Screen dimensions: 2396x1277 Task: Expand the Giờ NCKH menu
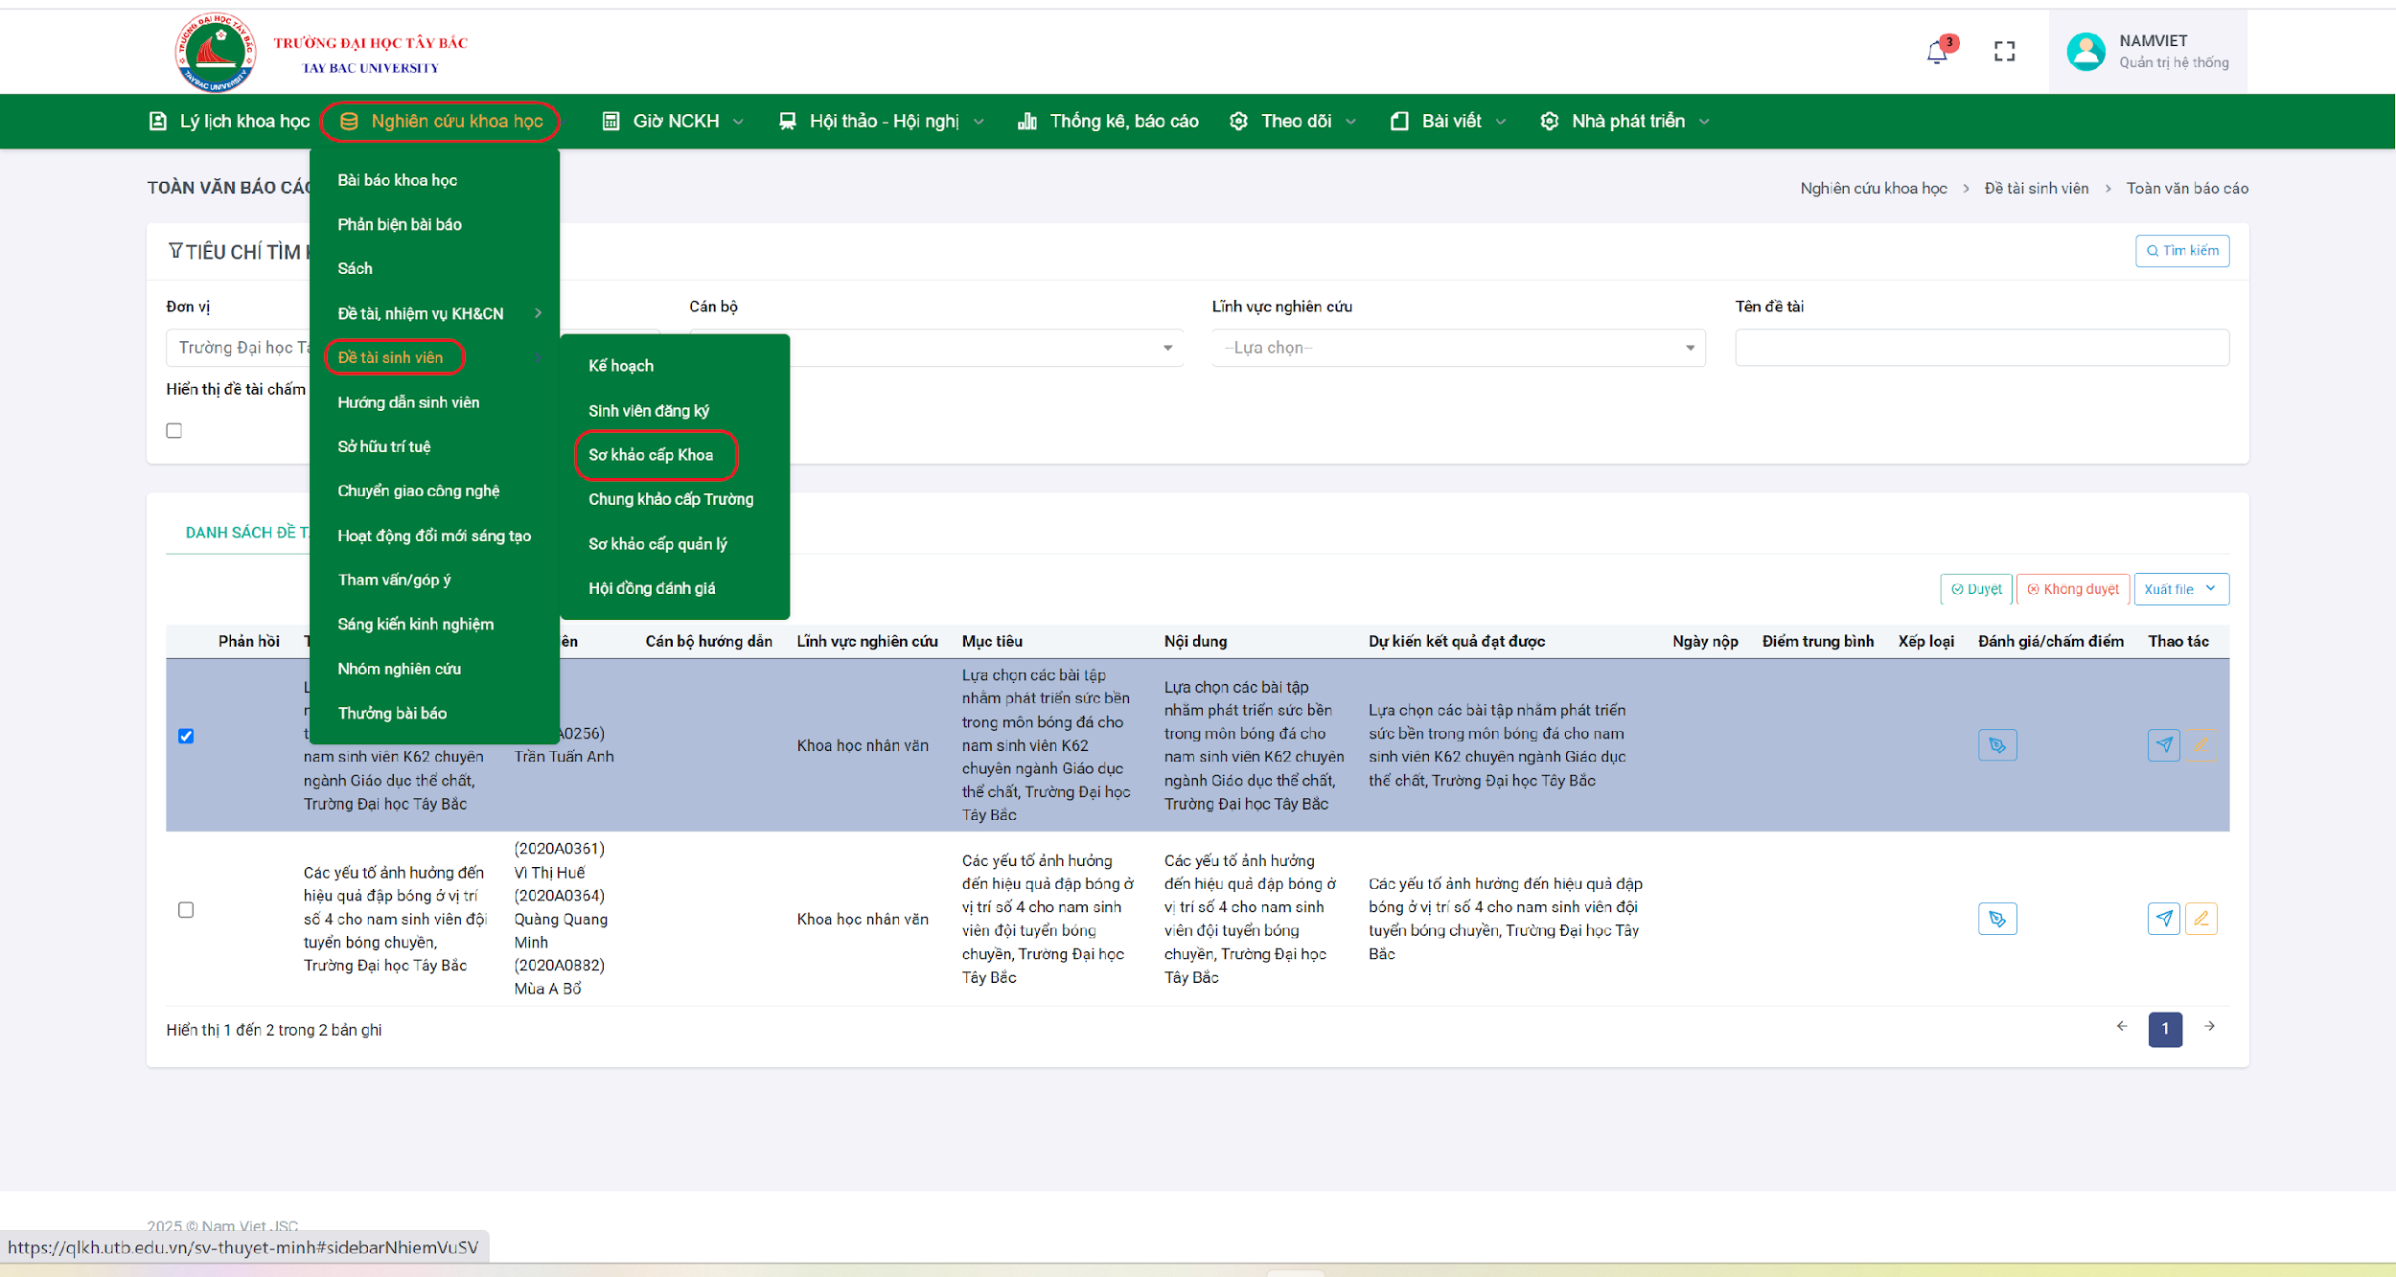click(673, 122)
